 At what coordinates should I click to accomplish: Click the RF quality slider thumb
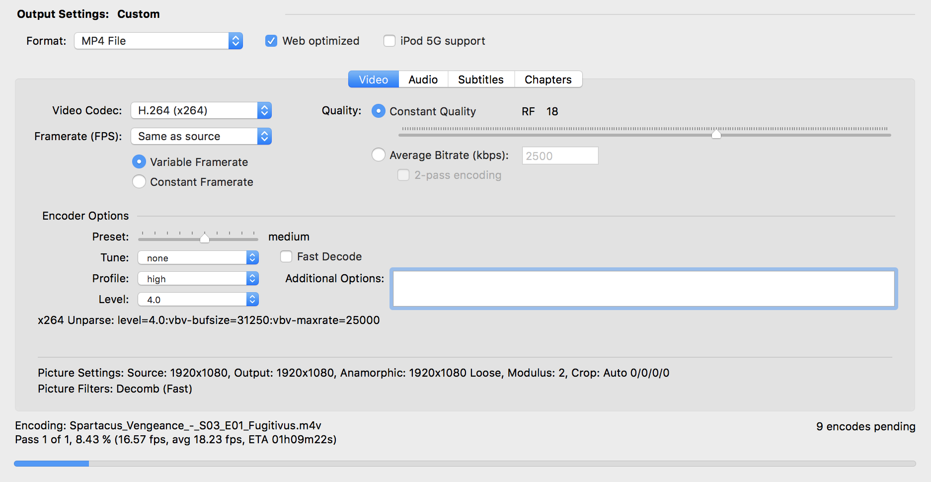(716, 133)
